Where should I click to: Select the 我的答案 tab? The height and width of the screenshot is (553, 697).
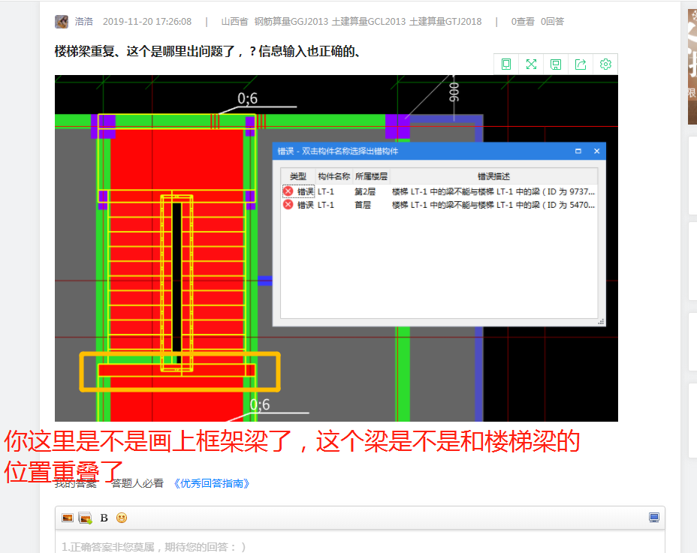point(76,483)
